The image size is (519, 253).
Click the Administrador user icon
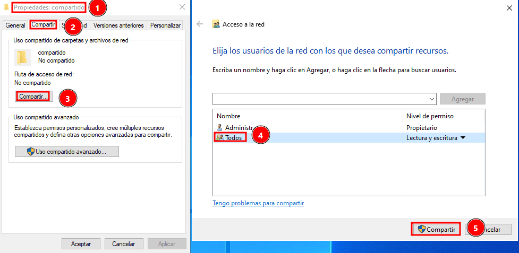[219, 127]
